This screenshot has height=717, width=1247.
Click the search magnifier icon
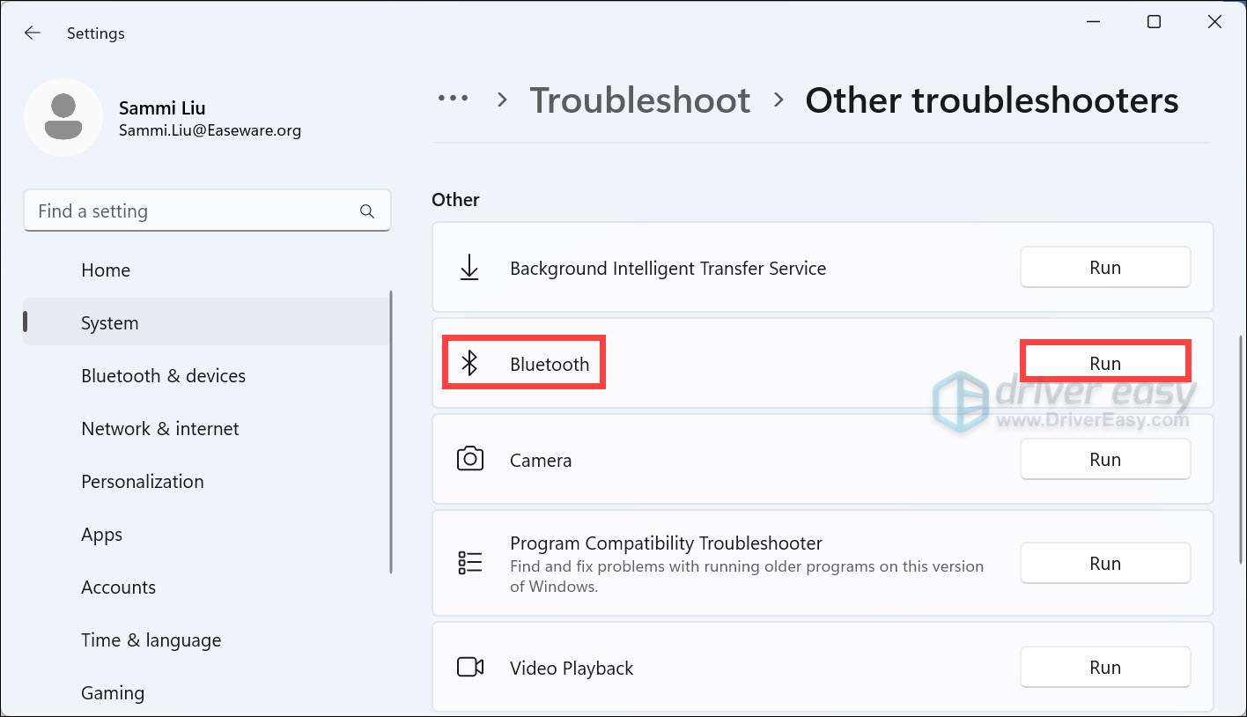367,211
